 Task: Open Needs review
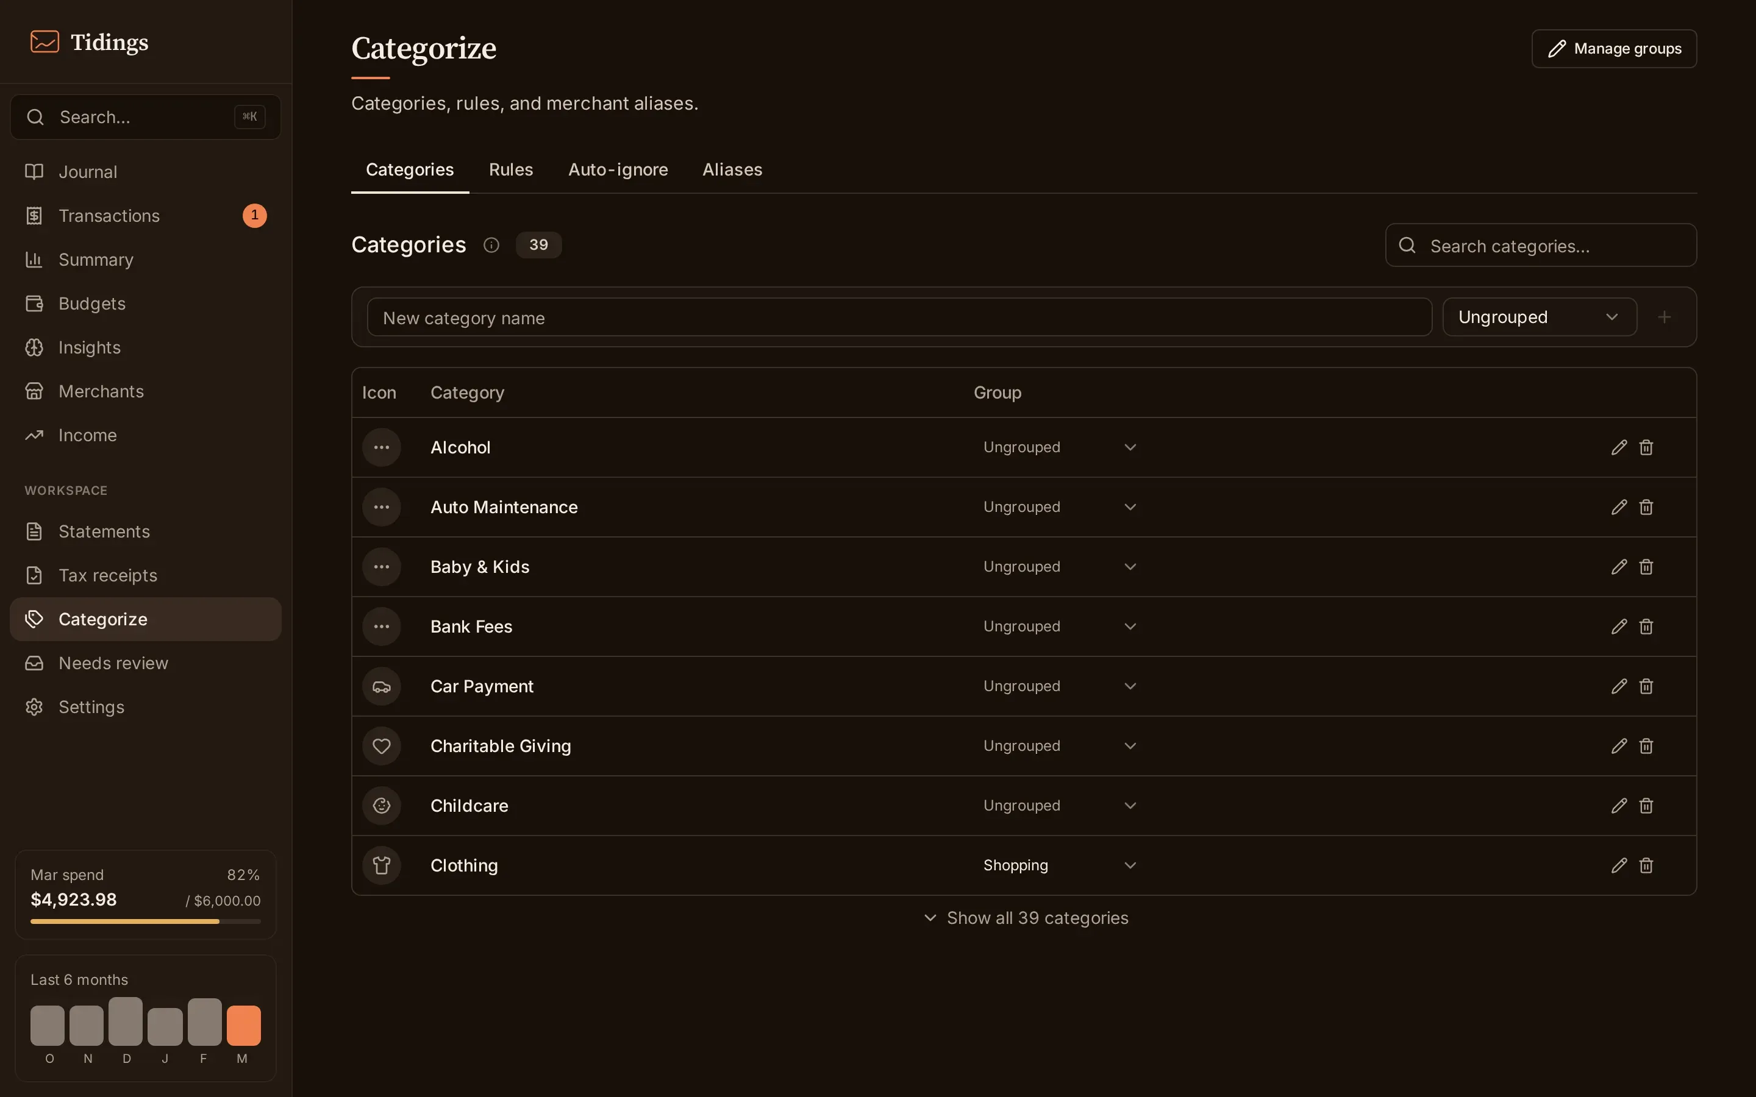[145, 663]
